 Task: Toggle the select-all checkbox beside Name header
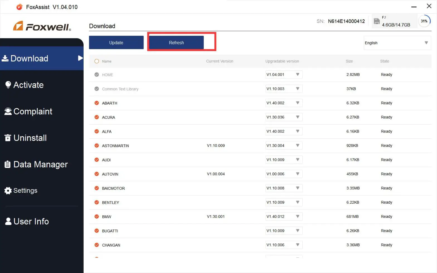[97, 61]
